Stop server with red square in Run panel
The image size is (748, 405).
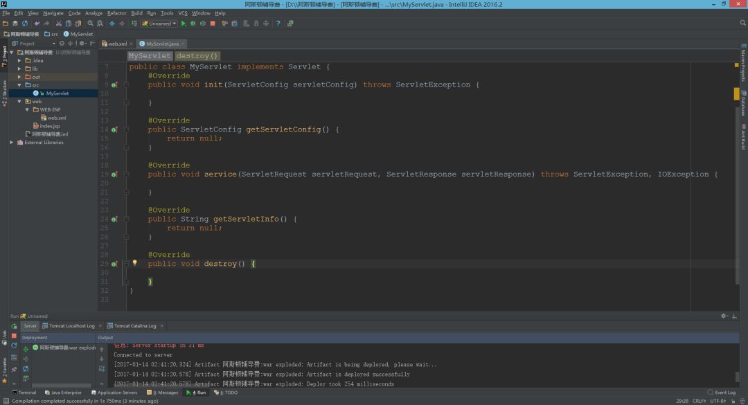point(14,336)
